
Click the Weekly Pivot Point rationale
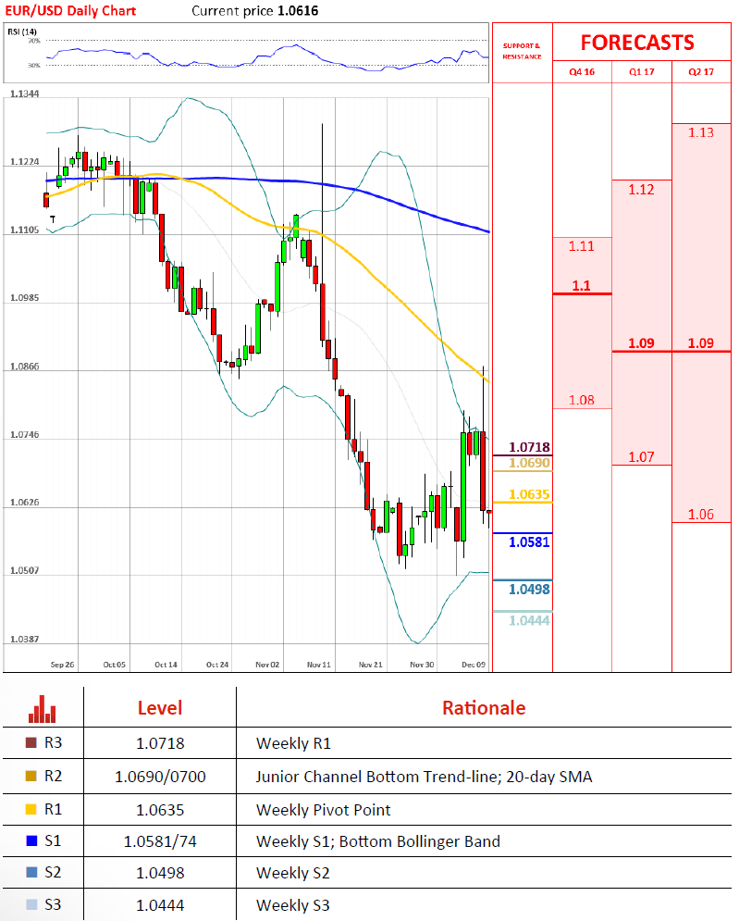tap(324, 810)
